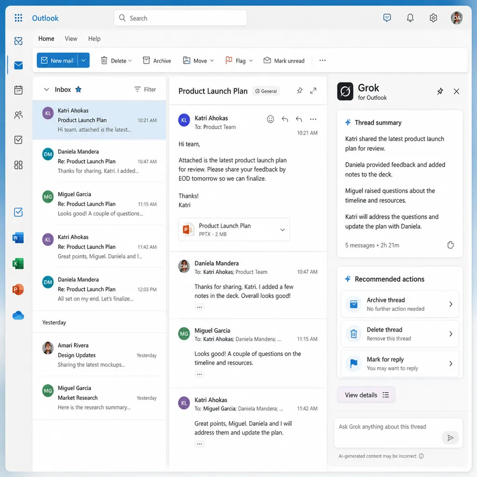
Task: Open OneDrive from the sidebar
Action: click(x=18, y=315)
